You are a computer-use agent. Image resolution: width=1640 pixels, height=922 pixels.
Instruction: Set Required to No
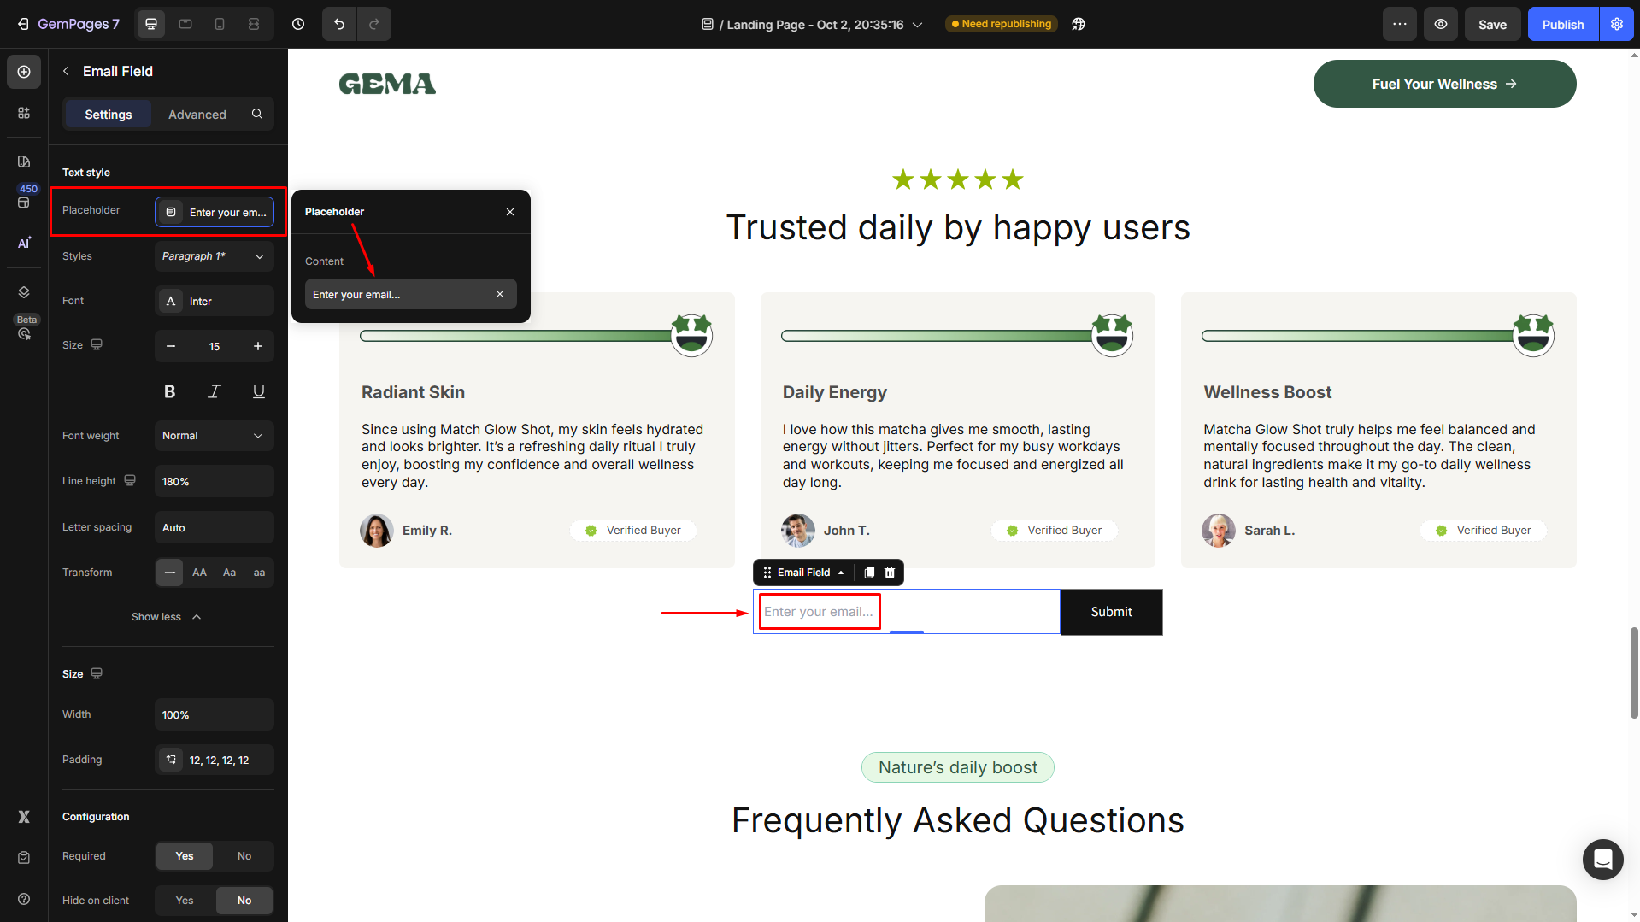tap(244, 856)
